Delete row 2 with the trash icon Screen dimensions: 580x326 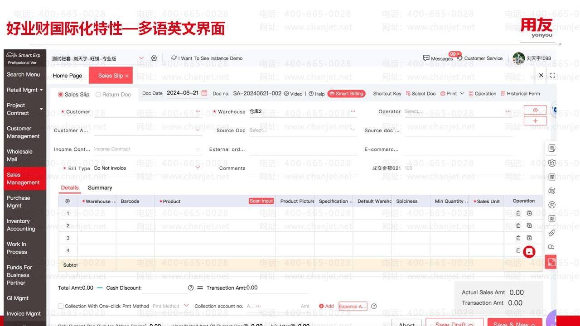tap(518, 225)
